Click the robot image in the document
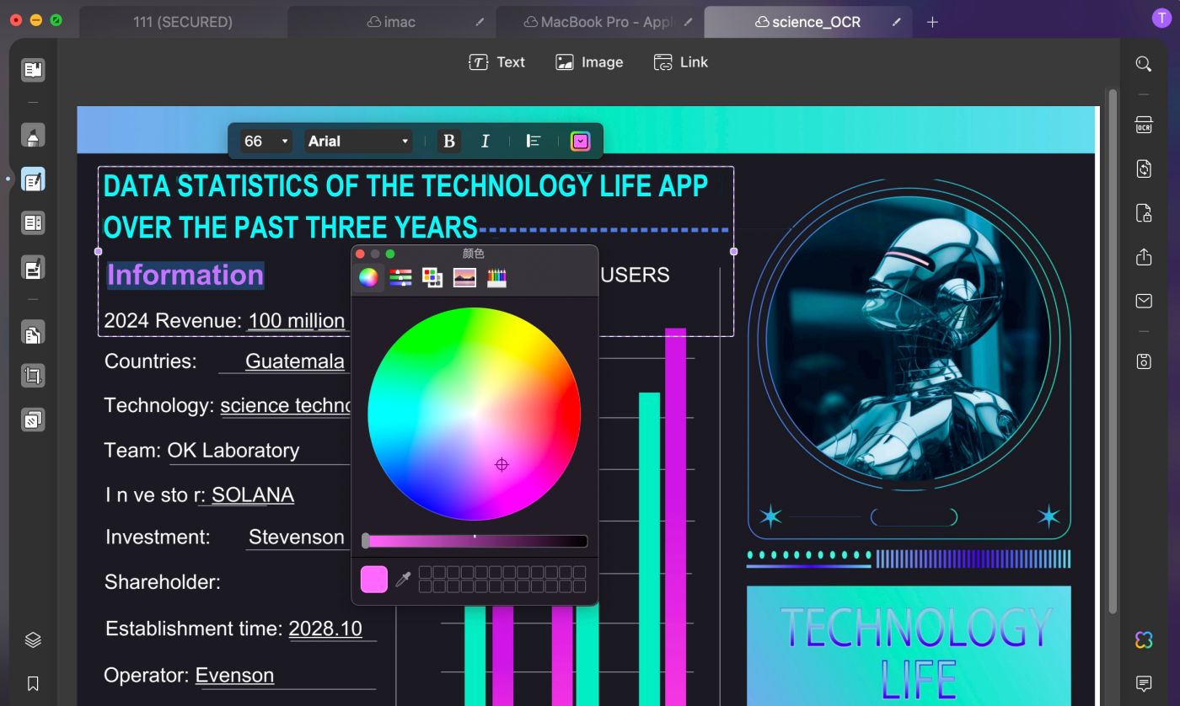Viewport: 1180px width, 706px height. coord(909,339)
